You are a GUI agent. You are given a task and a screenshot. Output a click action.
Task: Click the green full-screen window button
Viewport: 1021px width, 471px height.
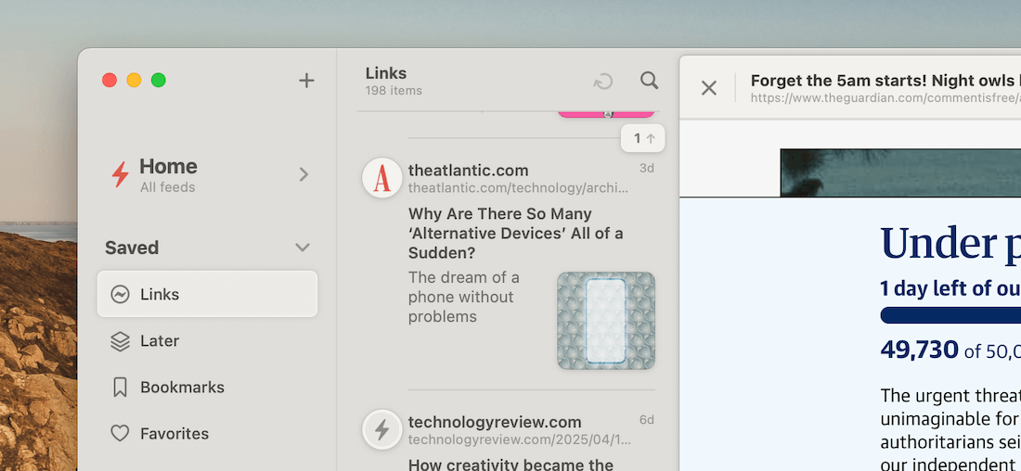tap(159, 80)
